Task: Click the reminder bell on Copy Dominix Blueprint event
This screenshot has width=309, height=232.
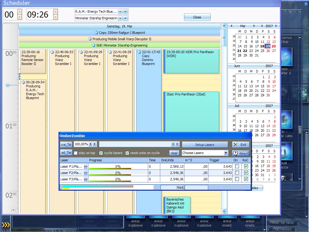Action: pyautogui.click(x=139, y=52)
